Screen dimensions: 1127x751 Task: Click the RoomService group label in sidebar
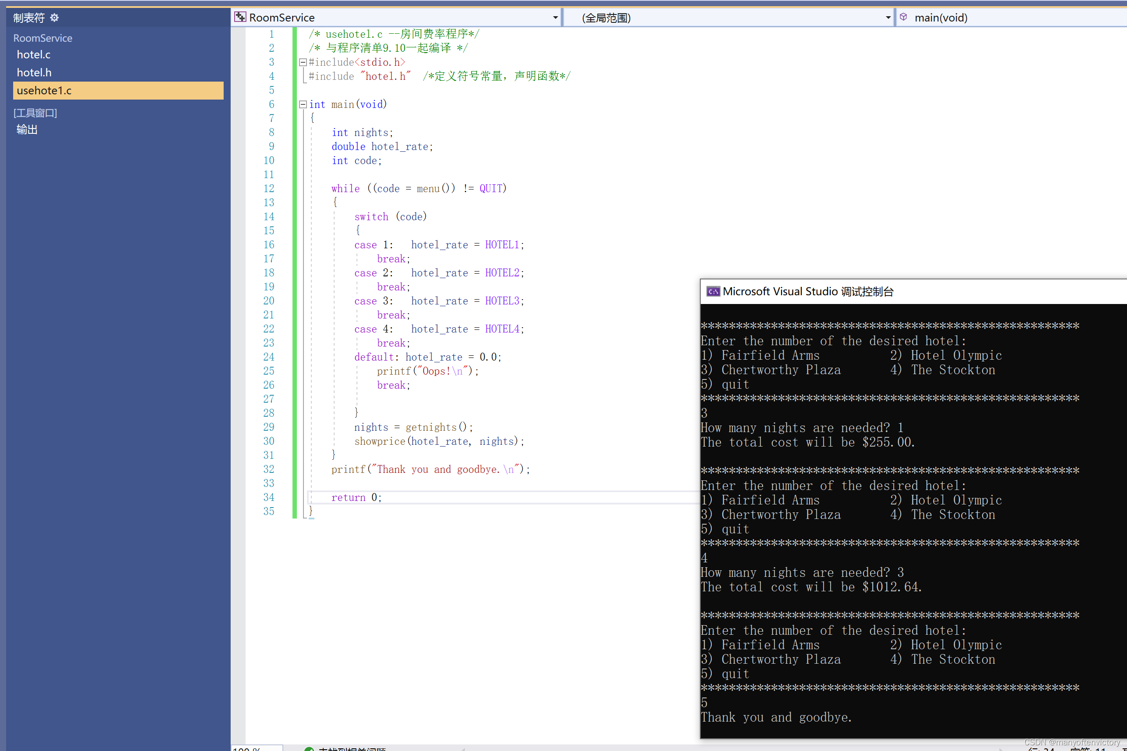click(43, 38)
